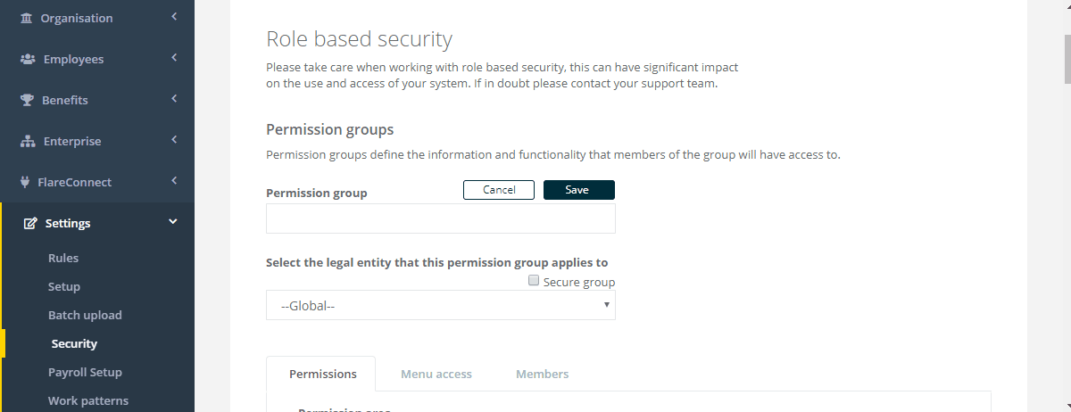Viewport: 1071px width, 412px height.
Task: Enable the Secure group checkbox
Action: point(534,281)
